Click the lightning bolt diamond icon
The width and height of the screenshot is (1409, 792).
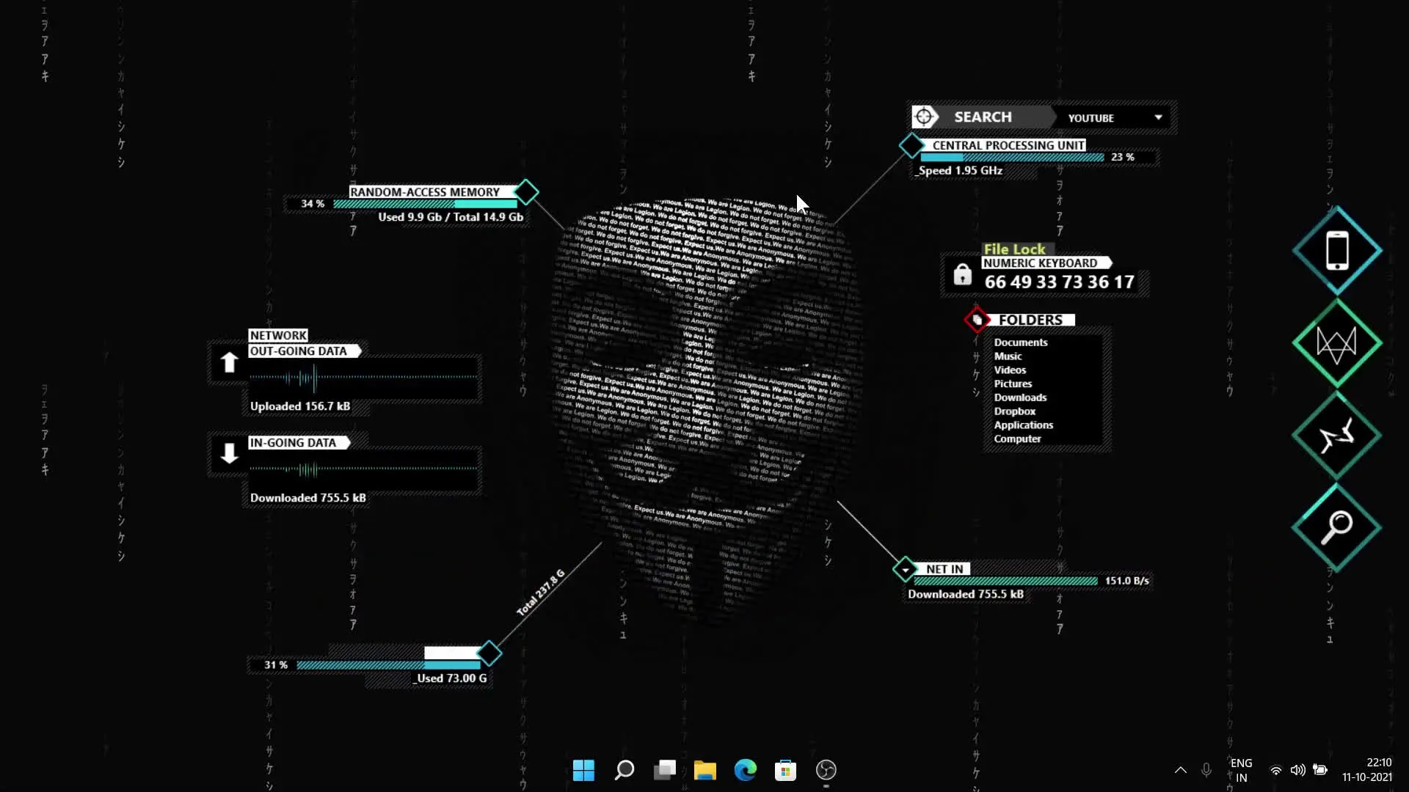click(x=1337, y=436)
